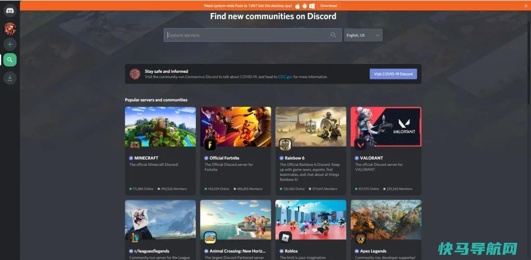Dismiss the orange banner with X
531x260 pixels.
click(526, 6)
